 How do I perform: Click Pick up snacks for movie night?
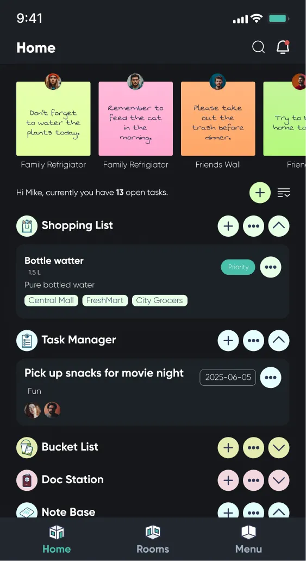(x=104, y=373)
